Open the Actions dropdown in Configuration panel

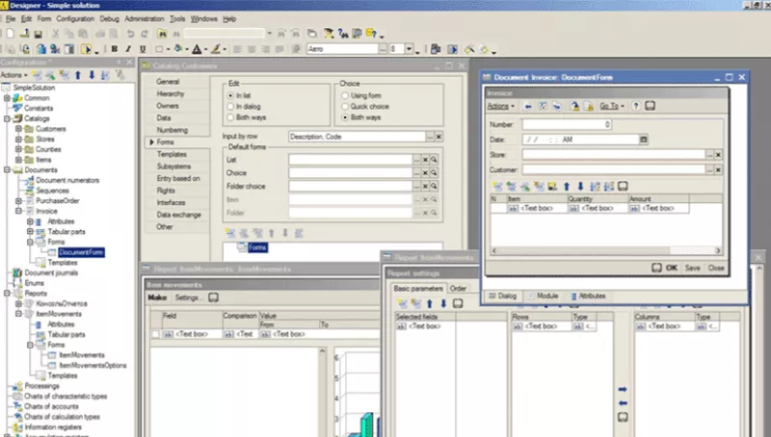coord(13,75)
